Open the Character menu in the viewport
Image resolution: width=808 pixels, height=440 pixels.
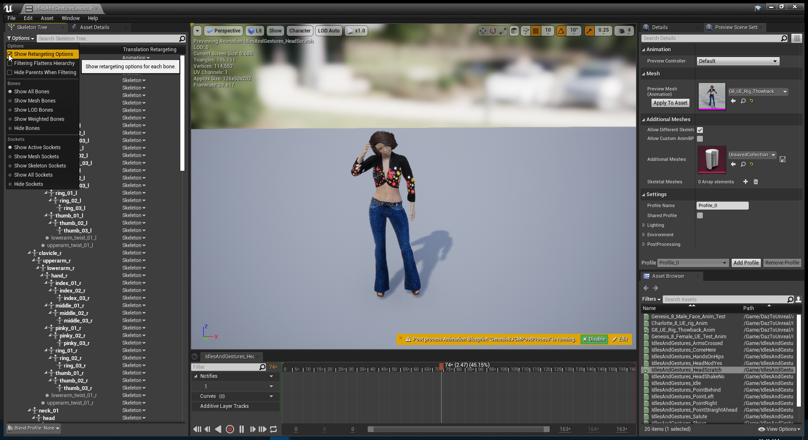point(300,31)
